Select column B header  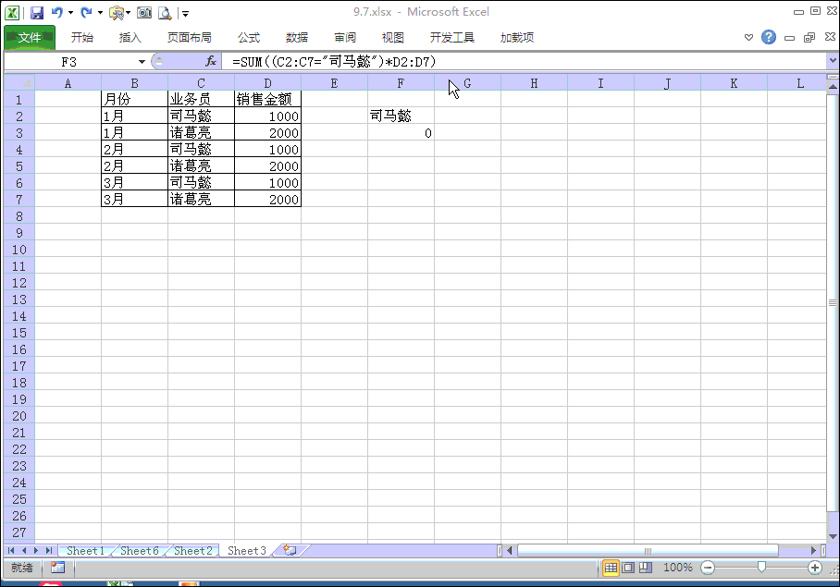coord(134,83)
